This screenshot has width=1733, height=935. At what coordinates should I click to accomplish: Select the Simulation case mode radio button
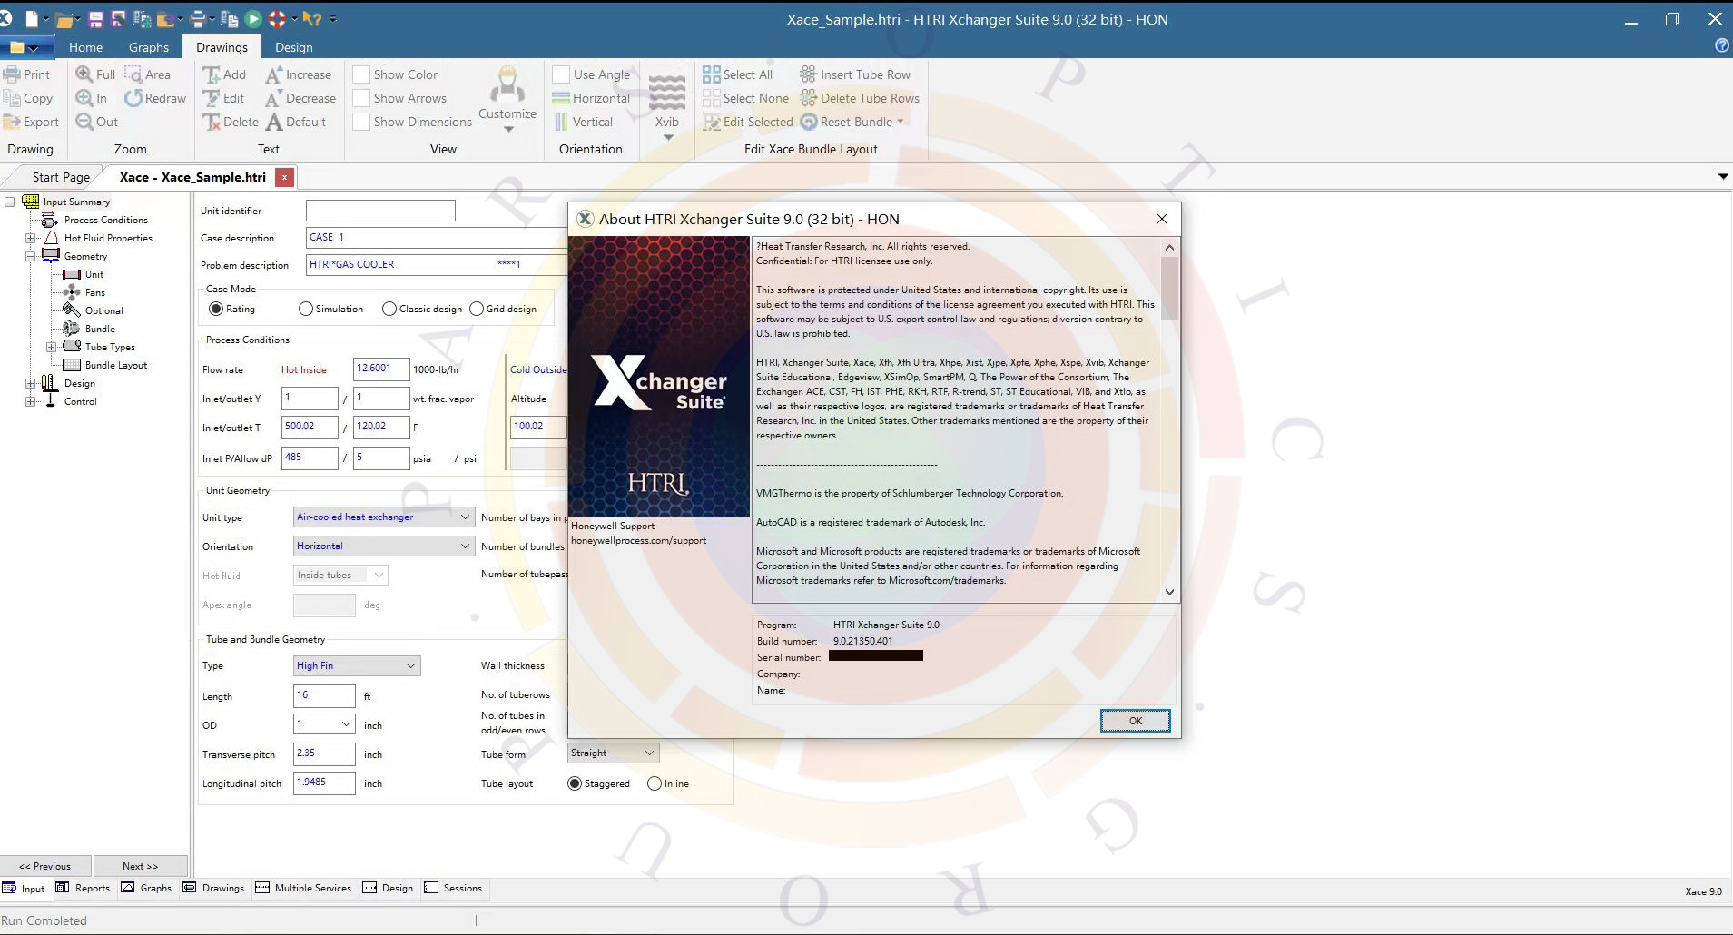[305, 309]
